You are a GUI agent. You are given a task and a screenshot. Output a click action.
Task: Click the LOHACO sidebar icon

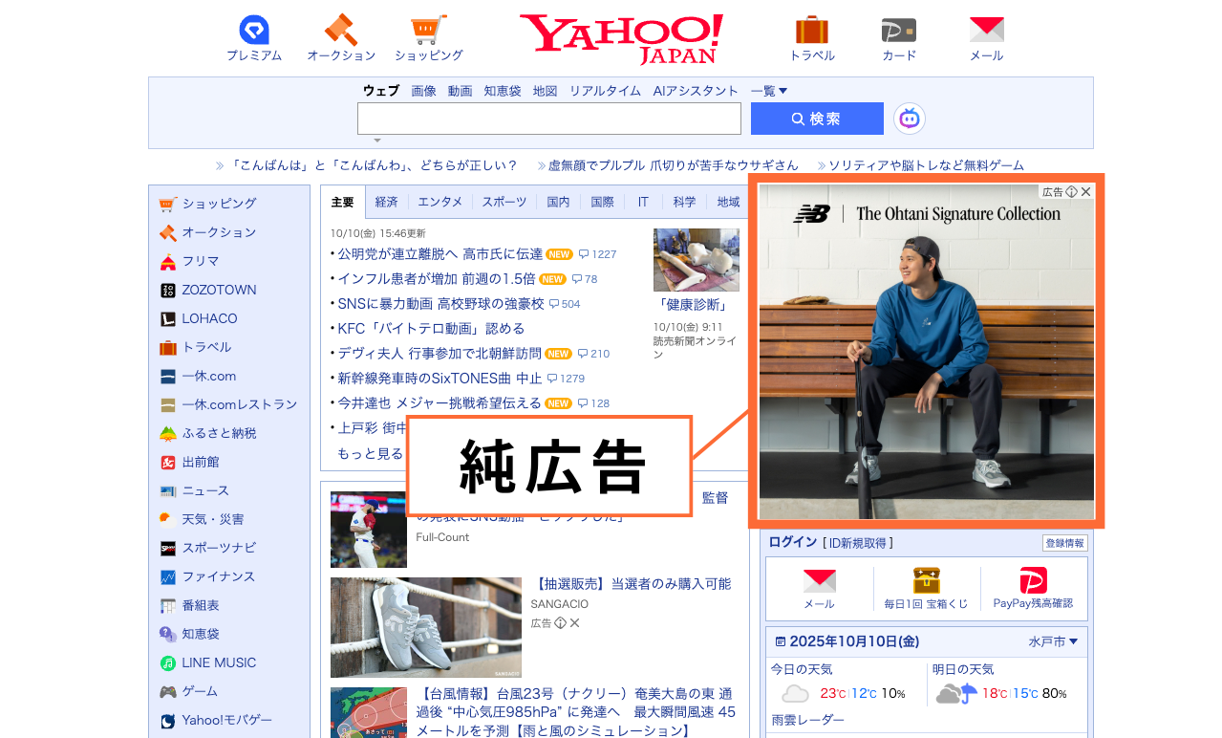[x=168, y=318]
